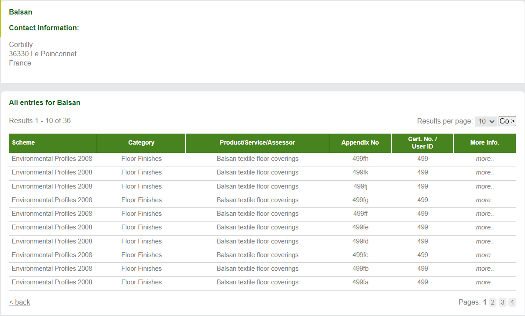Click the Appendix No column header
This screenshot has width=525, height=316.
tap(360, 143)
